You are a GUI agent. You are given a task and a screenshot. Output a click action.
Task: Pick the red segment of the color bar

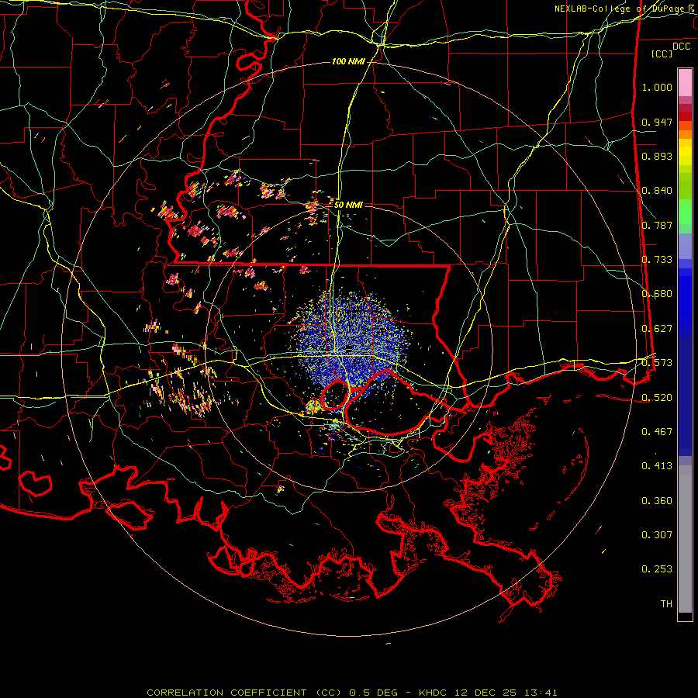pos(685,116)
